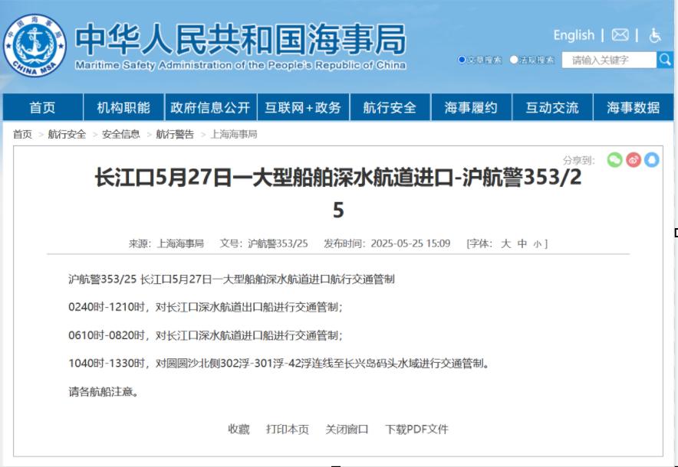
Task: Set font size to 大
Action: 505,244
